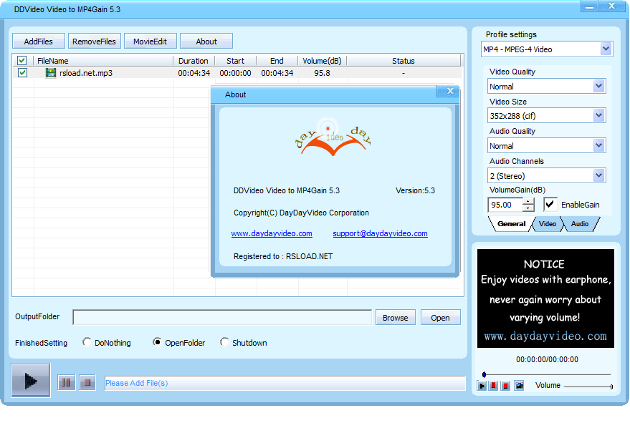Screen dimensions: 630x423
Task: Switch to the Audio tab
Action: coord(580,224)
